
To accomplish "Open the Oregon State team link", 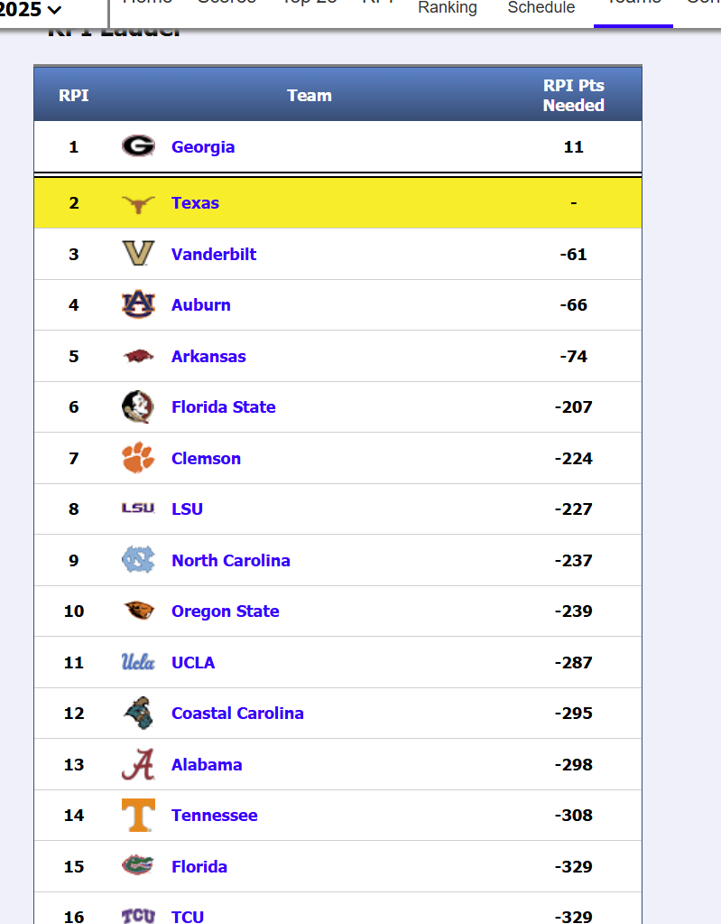I will pos(226,611).
